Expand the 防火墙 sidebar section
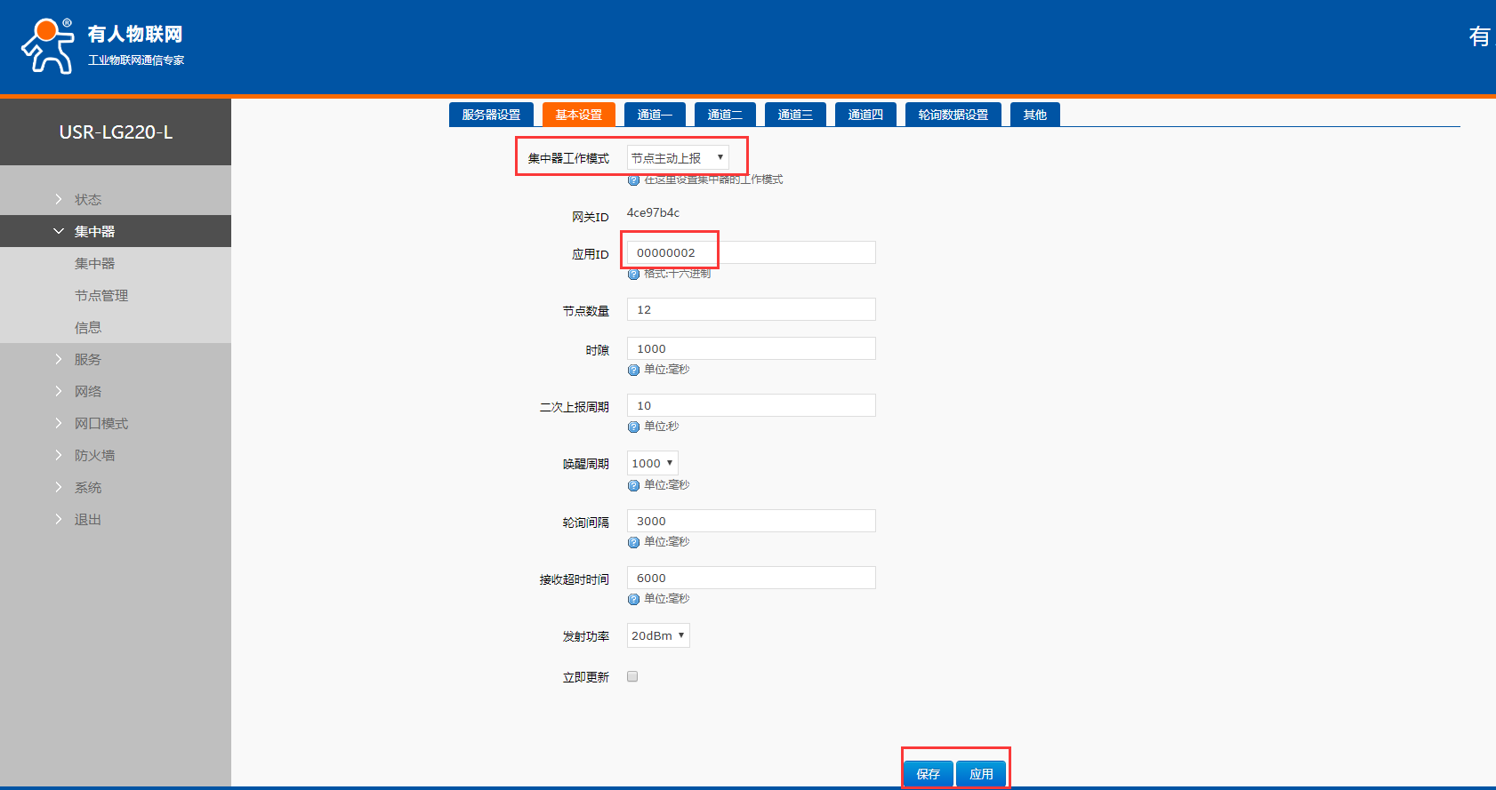Screen dimensions: 1496x790 coord(94,456)
